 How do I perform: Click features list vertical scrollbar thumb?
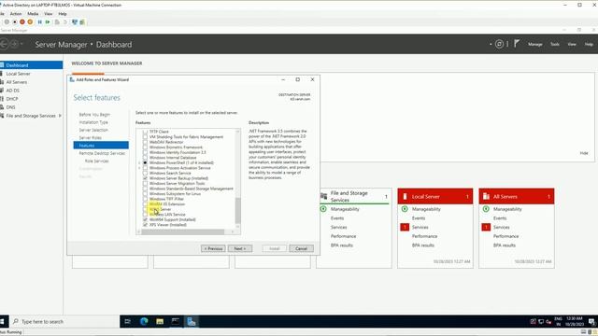tap(238, 211)
